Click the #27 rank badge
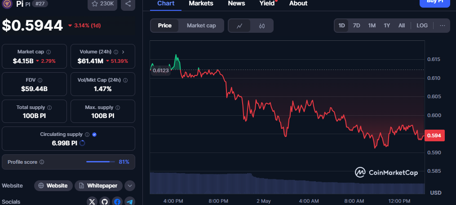Image resolution: width=456 pixels, height=205 pixels. tap(40, 4)
